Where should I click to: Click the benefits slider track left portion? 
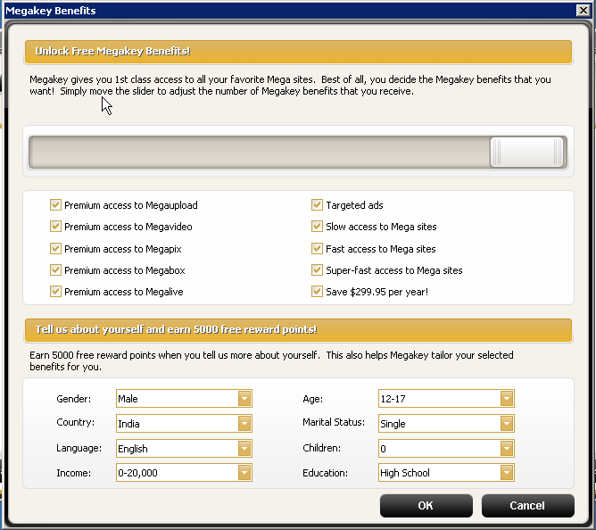click(260, 152)
